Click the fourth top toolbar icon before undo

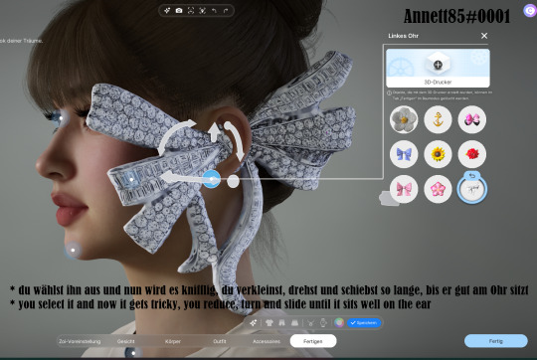(x=203, y=11)
